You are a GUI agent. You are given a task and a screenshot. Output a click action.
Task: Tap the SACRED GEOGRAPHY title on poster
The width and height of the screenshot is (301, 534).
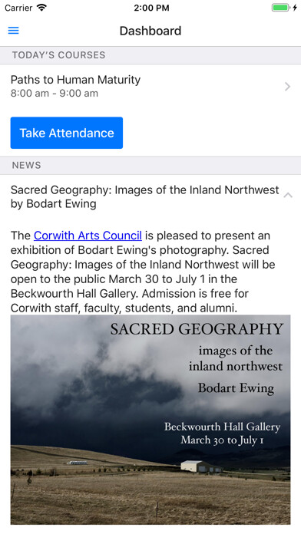point(197,329)
